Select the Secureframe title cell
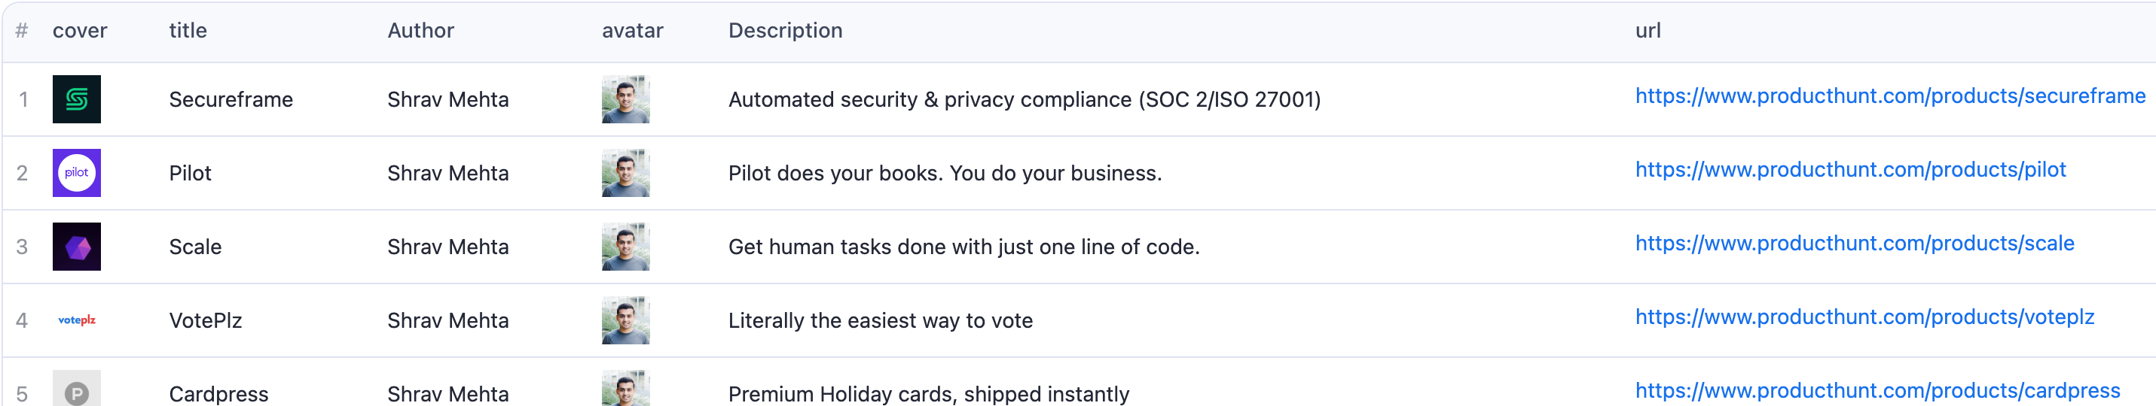Viewport: 2156px width, 406px height. click(231, 99)
